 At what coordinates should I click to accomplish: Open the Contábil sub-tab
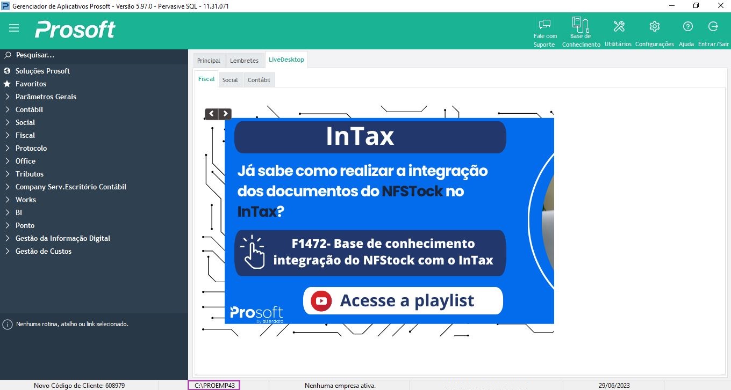click(259, 80)
